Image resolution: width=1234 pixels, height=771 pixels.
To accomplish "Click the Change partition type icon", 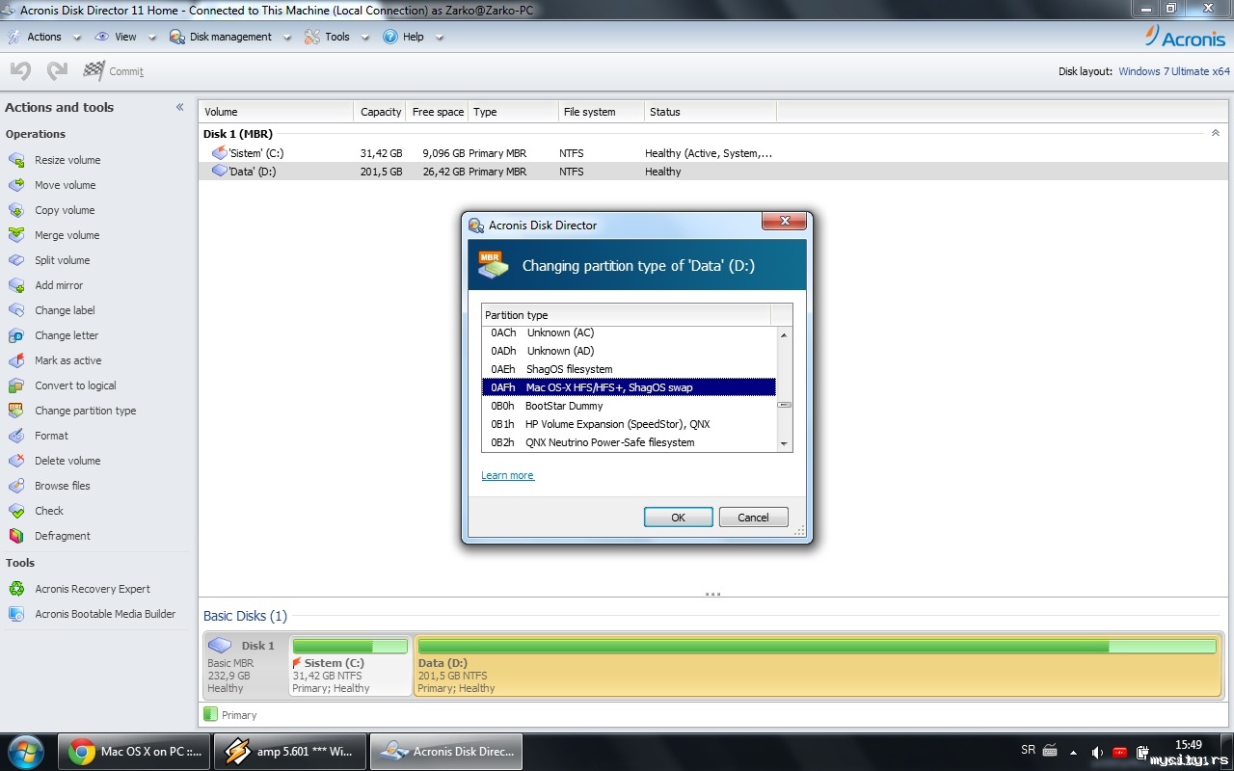I will [16, 411].
